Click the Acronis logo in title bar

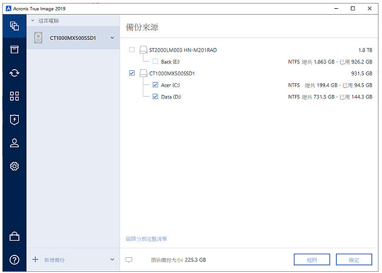click(x=9, y=9)
